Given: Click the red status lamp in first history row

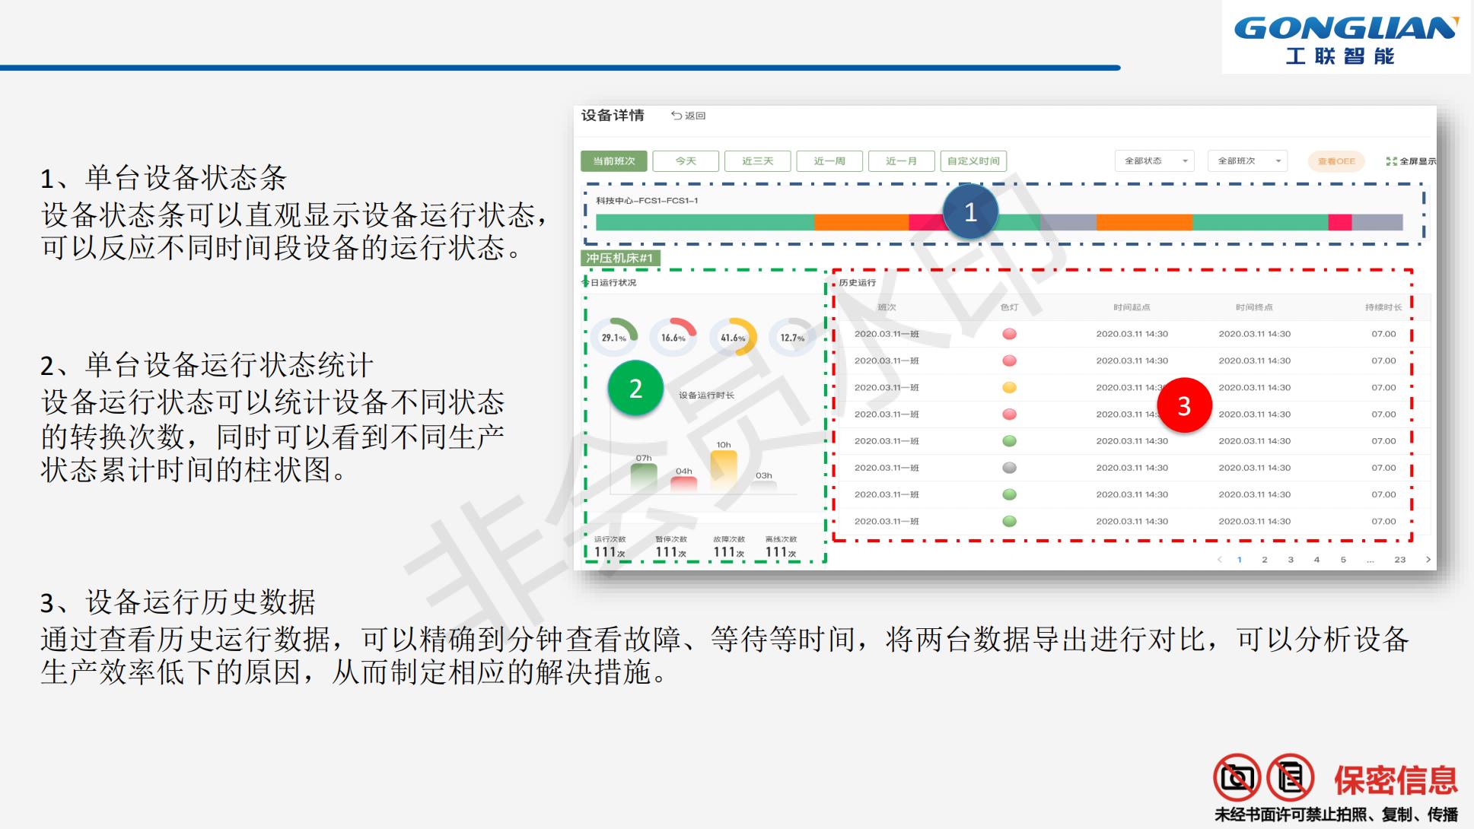Looking at the screenshot, I should (1010, 333).
